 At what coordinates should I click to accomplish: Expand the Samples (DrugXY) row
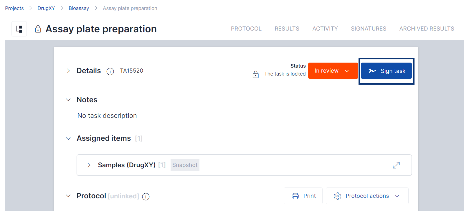click(89, 165)
